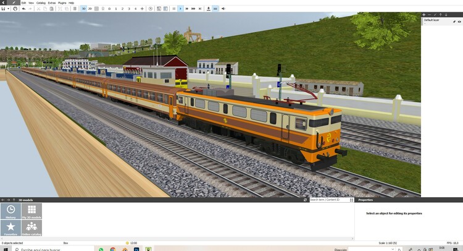Open WhatsApp from the taskbar
The height and width of the screenshot is (251, 463).
point(101,249)
